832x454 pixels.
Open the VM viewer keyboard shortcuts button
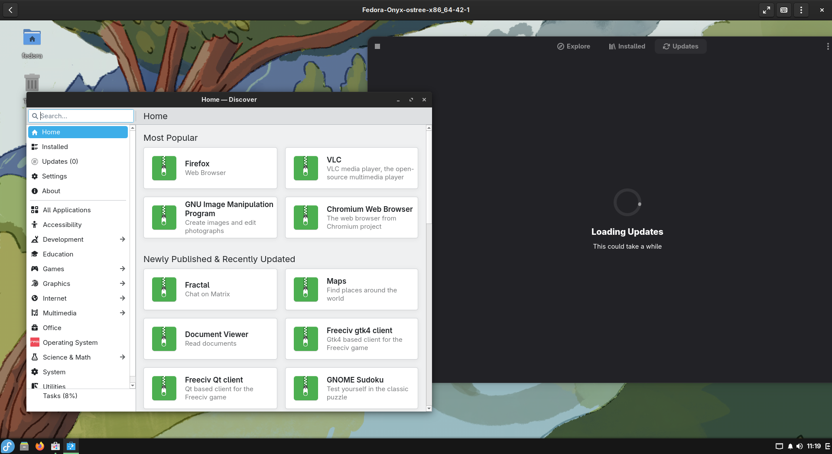click(784, 10)
